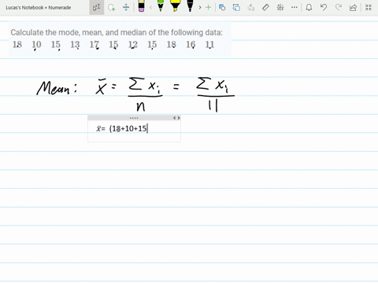The width and height of the screenshot is (378, 283).
Task: Click the problem statement text image
Action: point(120,39)
